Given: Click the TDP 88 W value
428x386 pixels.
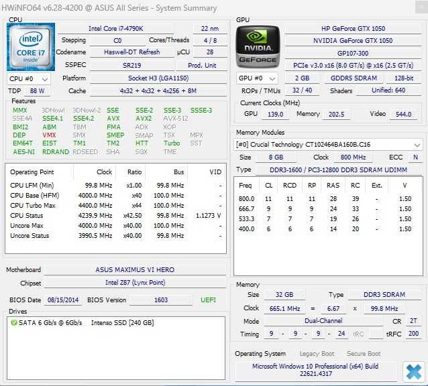Looking at the screenshot, I should click(x=37, y=91).
